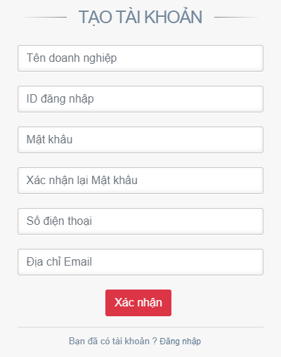Click the Tên doanh nghiệp input field
The width and height of the screenshot is (281, 357).
[x=140, y=58]
